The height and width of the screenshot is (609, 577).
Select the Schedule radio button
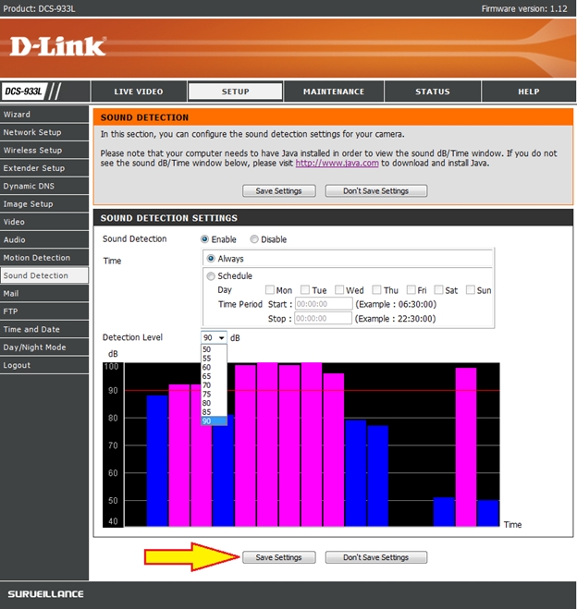(x=212, y=276)
